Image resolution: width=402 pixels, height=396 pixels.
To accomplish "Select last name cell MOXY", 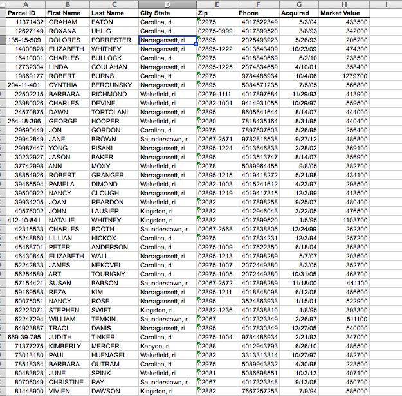I will click(x=114, y=166).
